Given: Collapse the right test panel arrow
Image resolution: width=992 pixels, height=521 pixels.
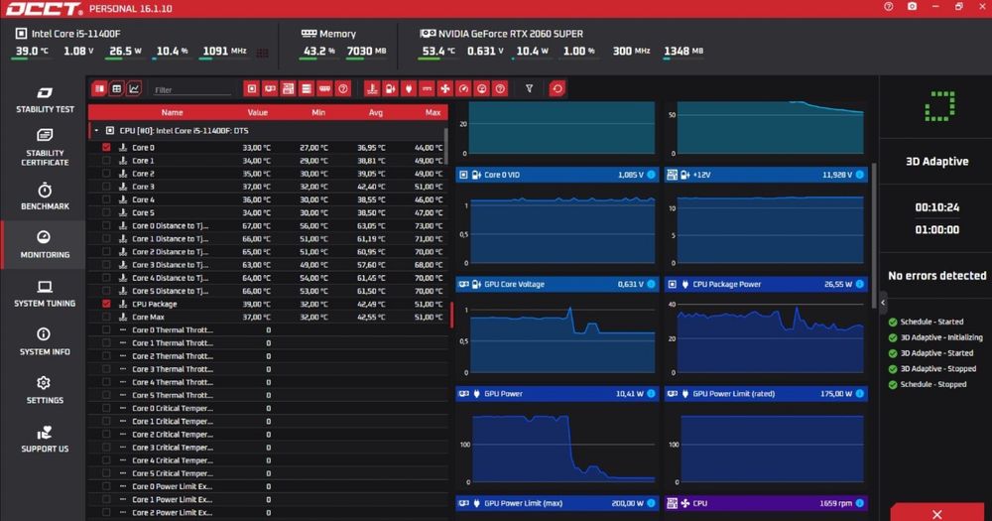Looking at the screenshot, I should [x=883, y=303].
